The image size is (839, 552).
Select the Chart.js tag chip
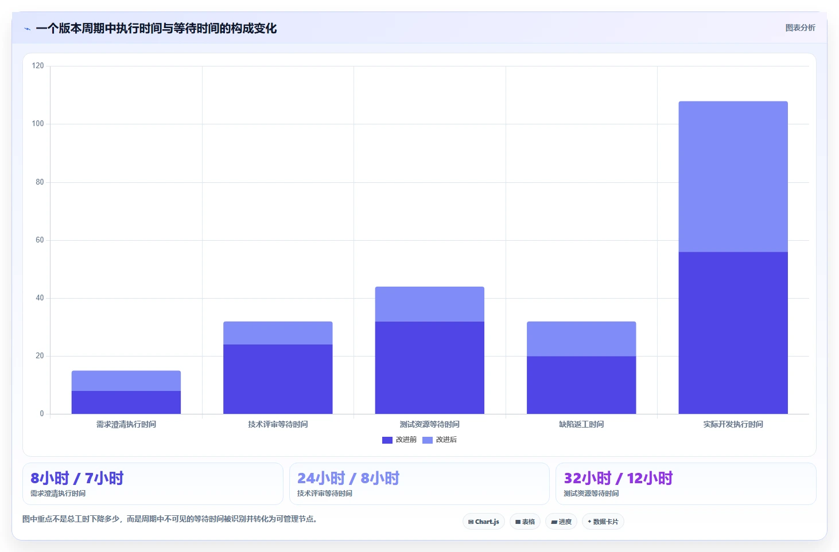pos(484,522)
